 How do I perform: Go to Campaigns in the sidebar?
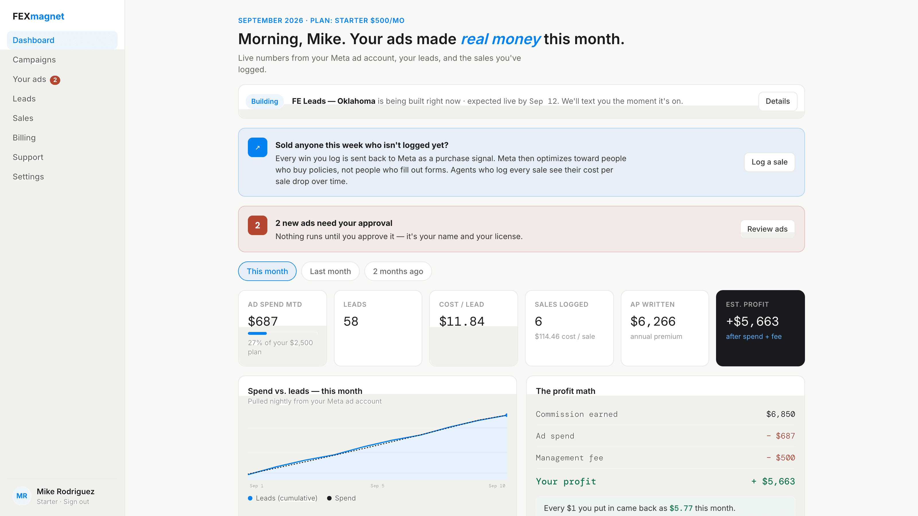[x=34, y=60]
